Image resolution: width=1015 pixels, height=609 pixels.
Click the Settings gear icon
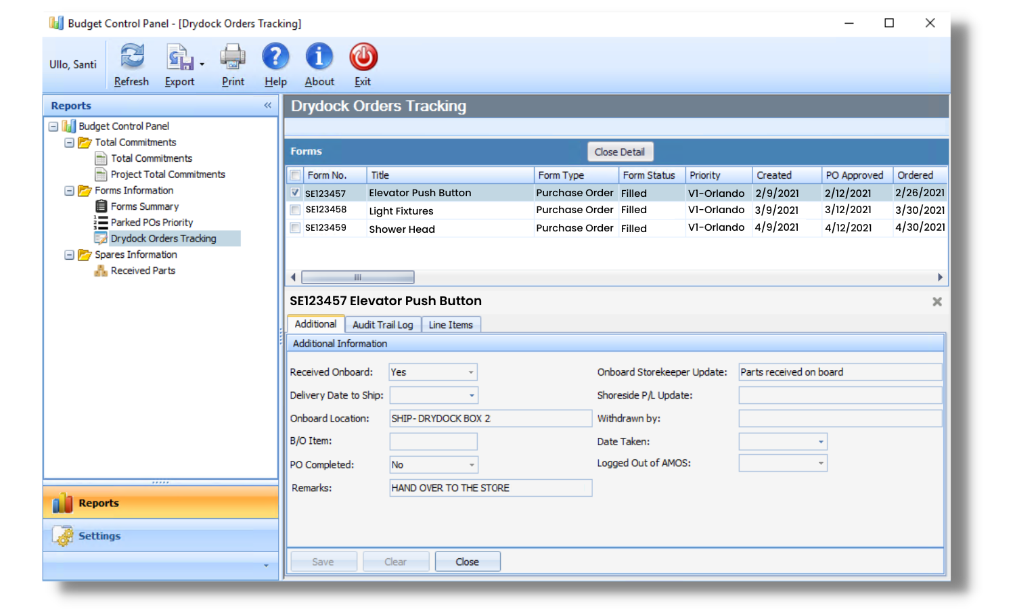tap(64, 536)
